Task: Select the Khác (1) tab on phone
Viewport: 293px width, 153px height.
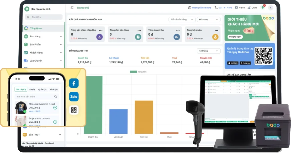Action: [x=54, y=89]
